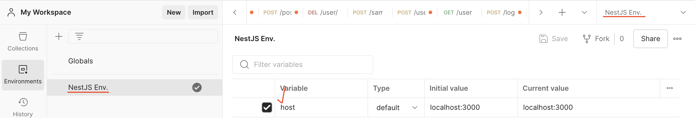The width and height of the screenshot is (695, 118).
Task: Open a new request tab with plus
Action: click(x=562, y=12)
